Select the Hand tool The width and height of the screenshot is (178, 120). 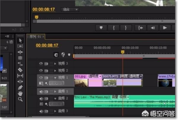20,93
